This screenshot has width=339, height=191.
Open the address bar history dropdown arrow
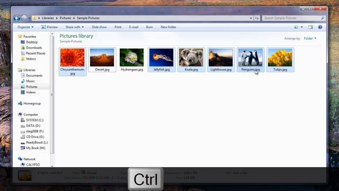pos(251,18)
